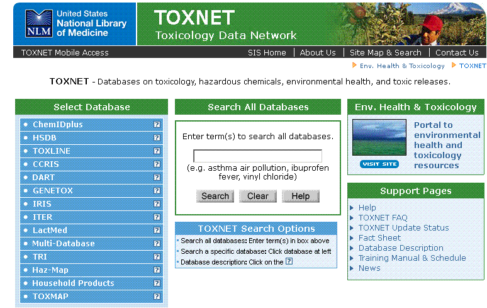This screenshot has width=487, height=308.
Task: Open help icon for Haz-Map database
Action: (x=157, y=270)
